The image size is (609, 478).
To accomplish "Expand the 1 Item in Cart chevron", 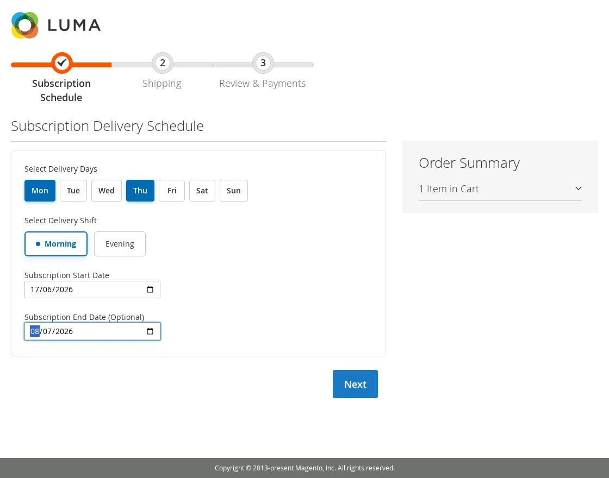I will 579,188.
